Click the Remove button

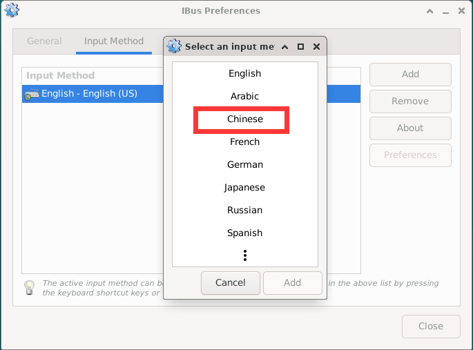point(410,101)
